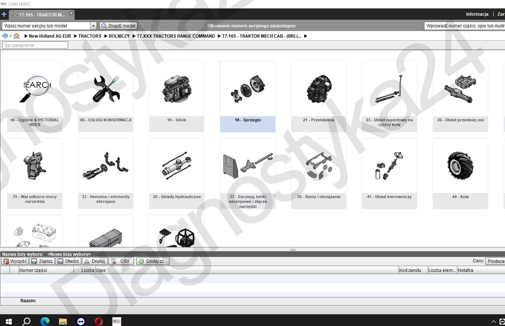505x326 pixels.
Task: Open TeamViewer from the taskbar
Action: [x=81, y=321]
